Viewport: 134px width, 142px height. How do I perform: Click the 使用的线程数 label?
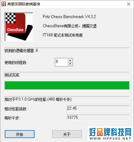tap(16, 63)
